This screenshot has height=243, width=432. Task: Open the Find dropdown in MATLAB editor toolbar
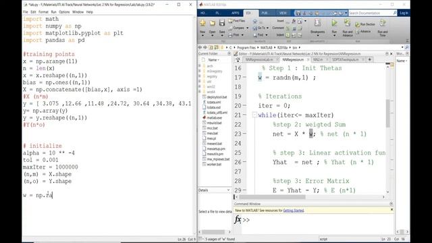pos(266,35)
